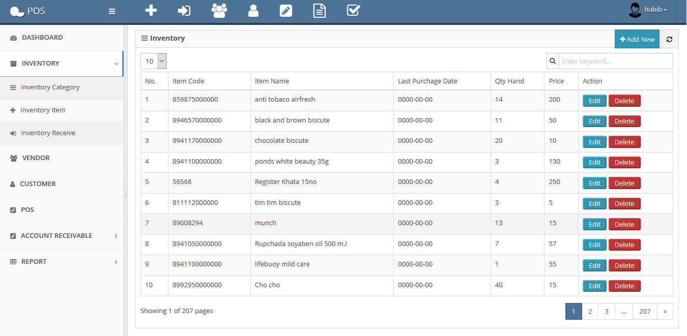Open the habib user dropdown
This screenshot has width=687, height=336.
click(x=648, y=10)
